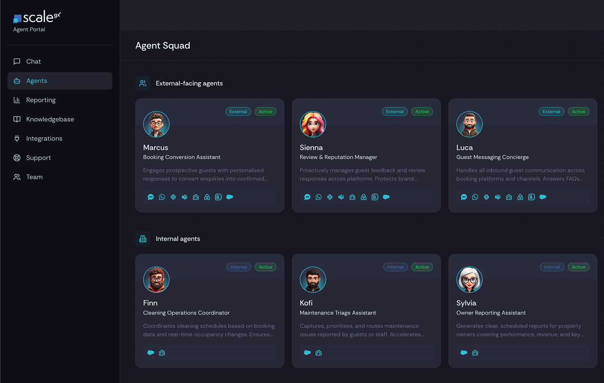
Task: Click the WhatsApp icon on Marcus's card
Action: click(162, 197)
